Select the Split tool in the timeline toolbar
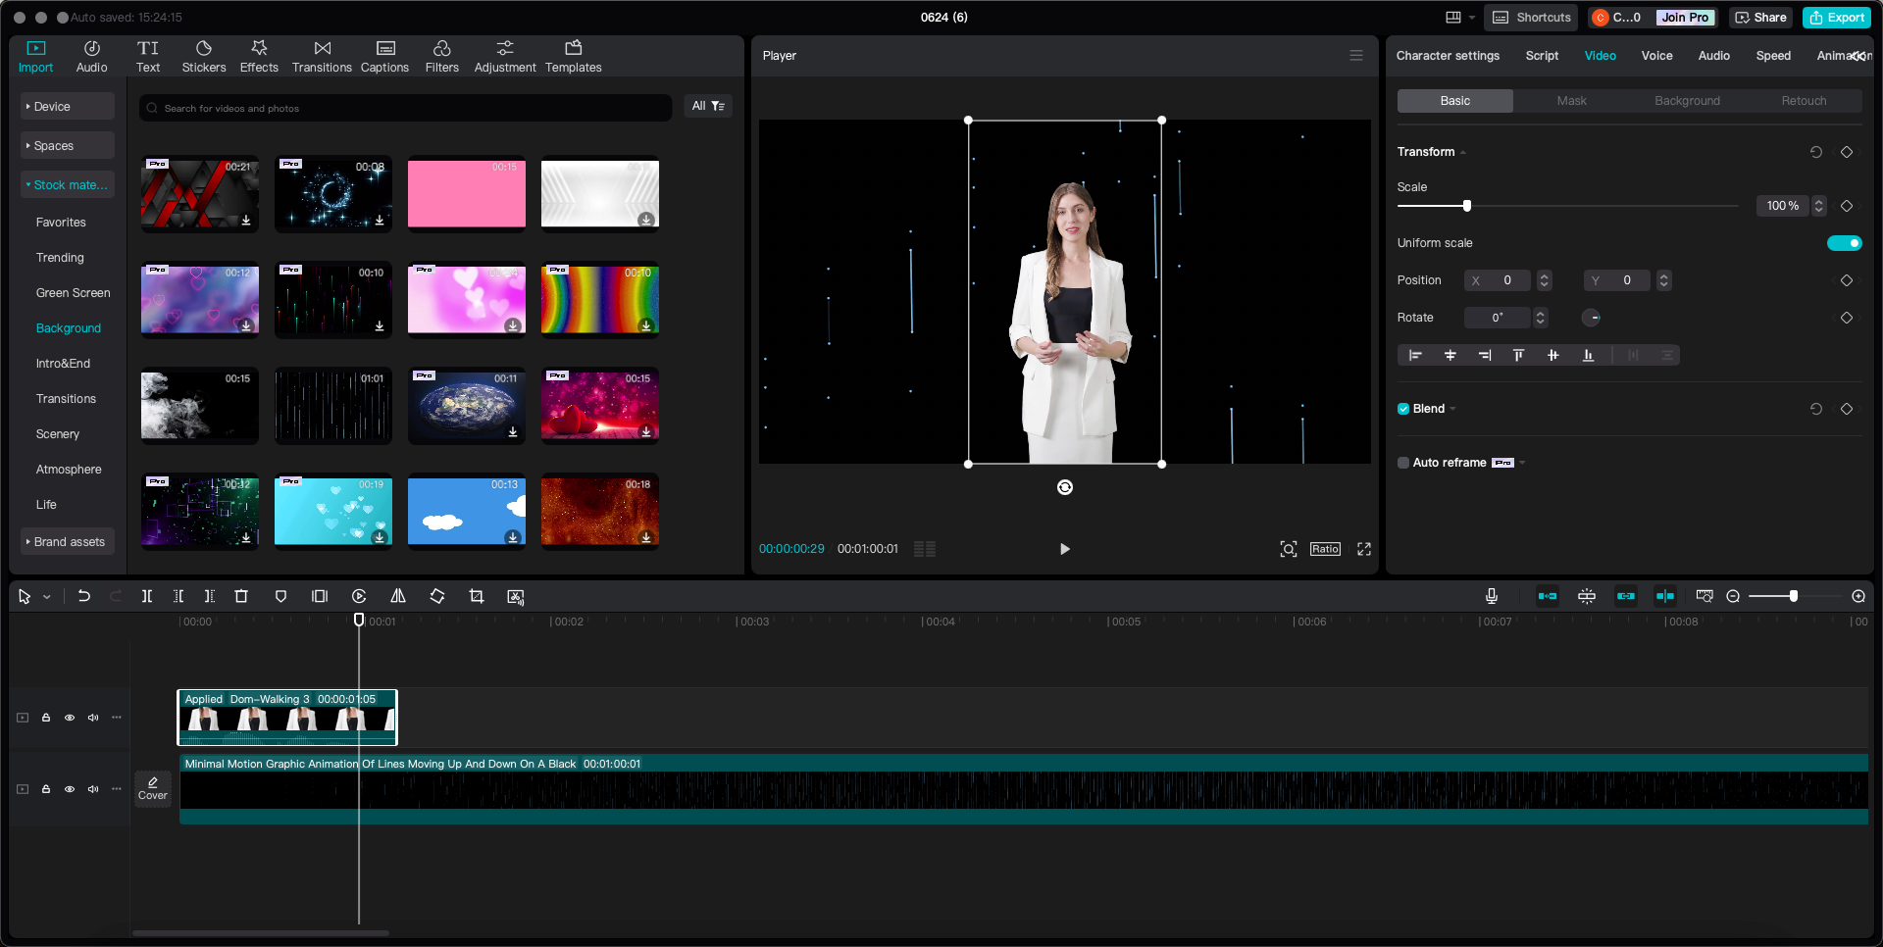 pyautogui.click(x=147, y=596)
